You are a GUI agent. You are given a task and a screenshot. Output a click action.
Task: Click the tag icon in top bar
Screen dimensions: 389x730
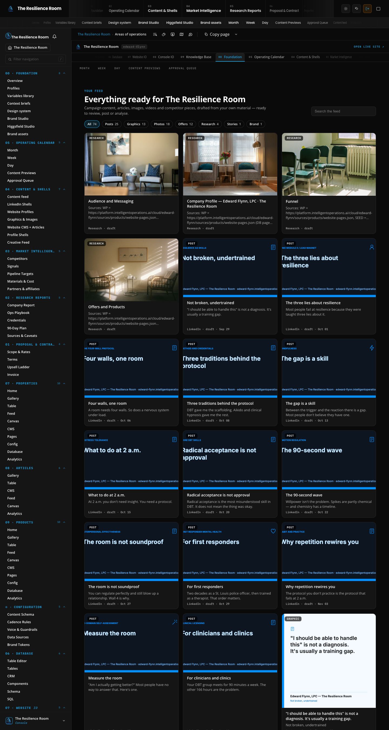pyautogui.click(x=356, y=9)
